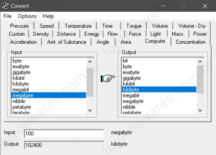
Task: Select exabyte in the Output list
Action: pos(159,72)
